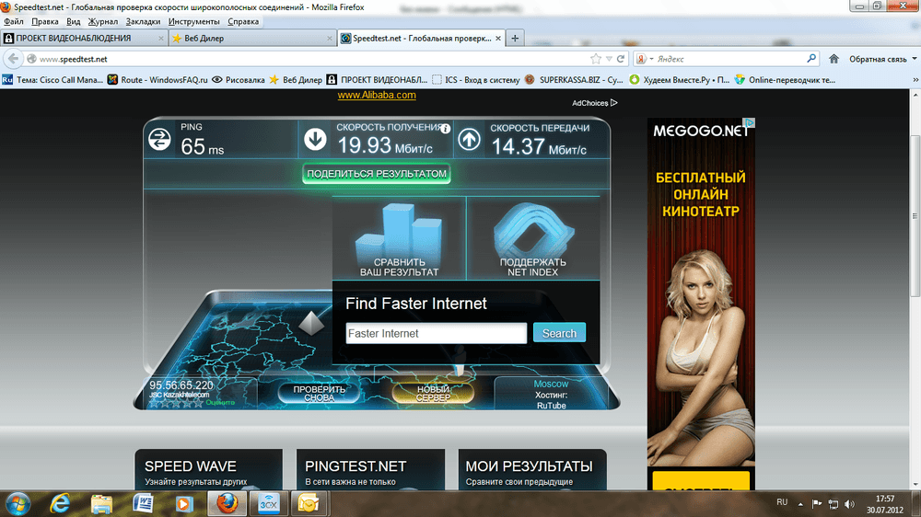The height and width of the screenshot is (517, 921).
Task: Open the Вид menu
Action: (x=74, y=22)
